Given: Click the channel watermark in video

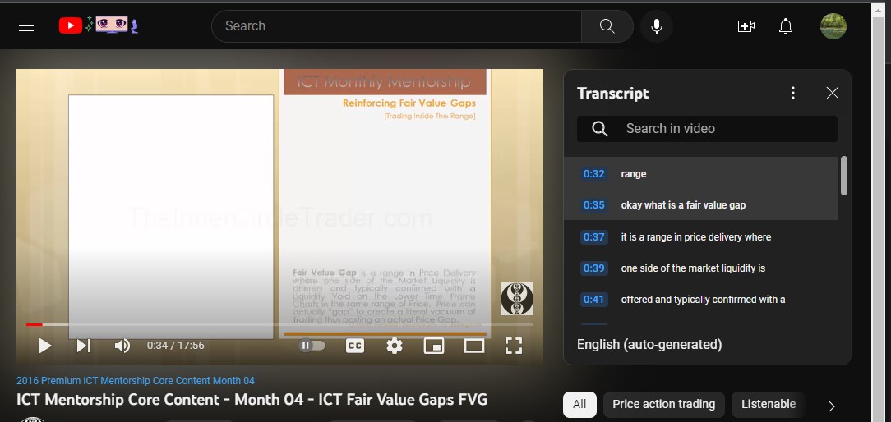Looking at the screenshot, I should tap(516, 299).
